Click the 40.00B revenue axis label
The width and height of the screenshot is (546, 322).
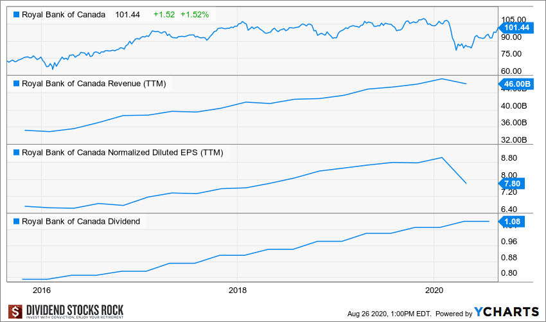point(515,105)
